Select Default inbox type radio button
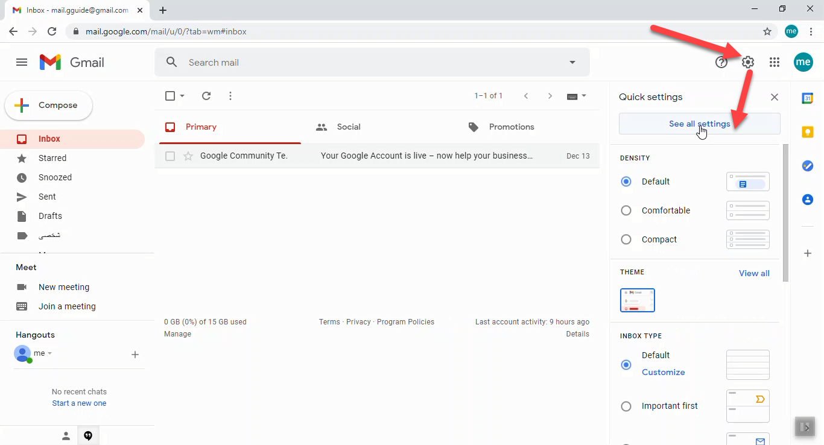The image size is (824, 445). coord(626,365)
